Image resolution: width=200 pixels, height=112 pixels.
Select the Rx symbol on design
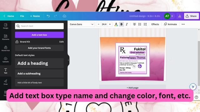click(123, 50)
